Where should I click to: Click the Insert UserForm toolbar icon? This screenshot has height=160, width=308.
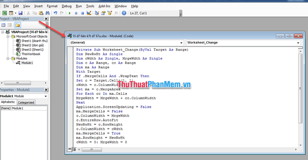coord(11,13)
